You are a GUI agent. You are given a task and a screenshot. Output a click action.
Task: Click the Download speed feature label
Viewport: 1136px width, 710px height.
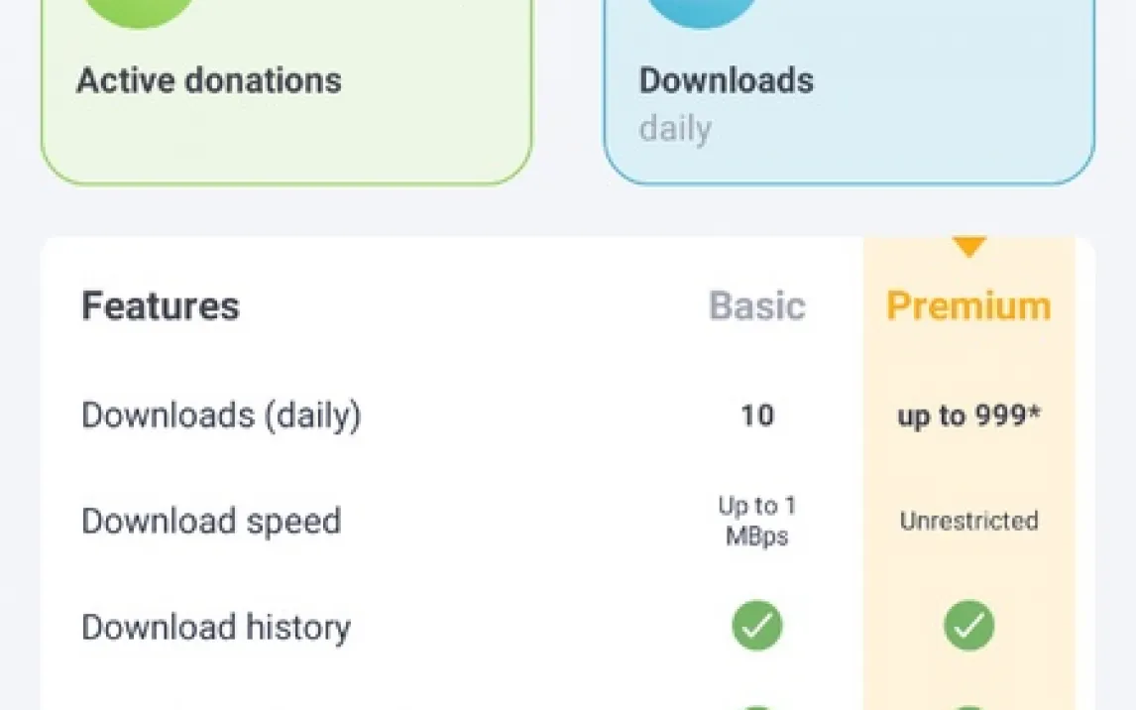click(x=211, y=522)
